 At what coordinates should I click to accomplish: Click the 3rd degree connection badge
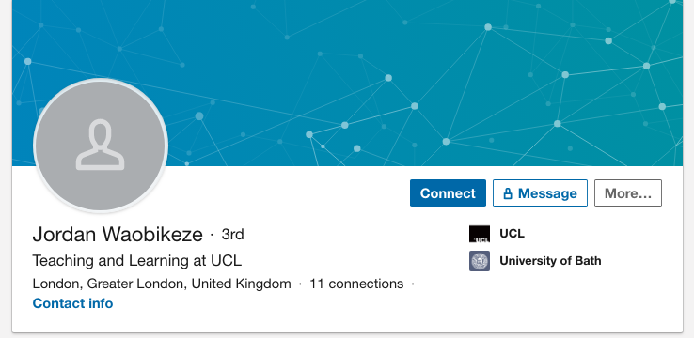(x=233, y=235)
